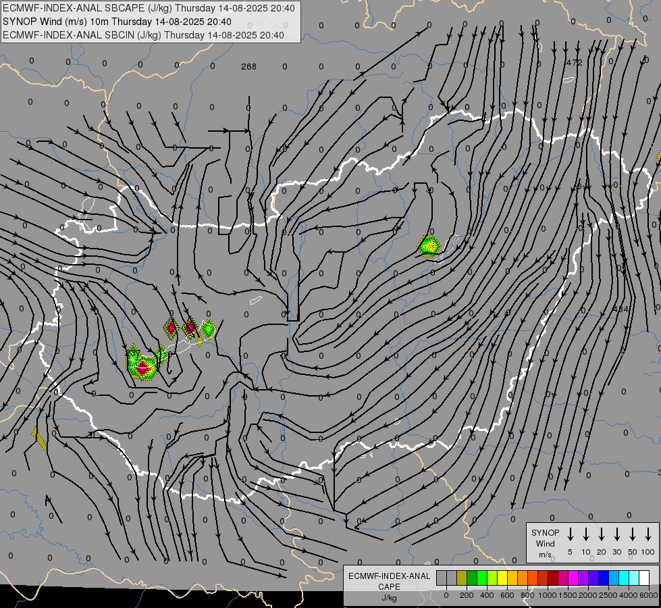Click the 1000 tick label on the CAPE scale
This screenshot has height=608, width=661.
(x=548, y=595)
